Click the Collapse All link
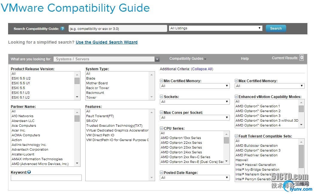The height and width of the screenshot is (194, 314). pyautogui.click(x=202, y=69)
